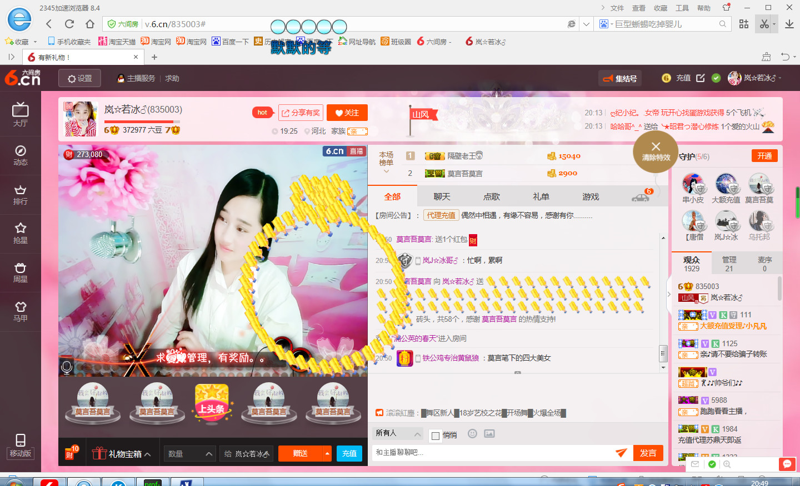Click the host level progress bar
Image resolution: width=800 pixels, height=486 pixels.
click(x=142, y=121)
